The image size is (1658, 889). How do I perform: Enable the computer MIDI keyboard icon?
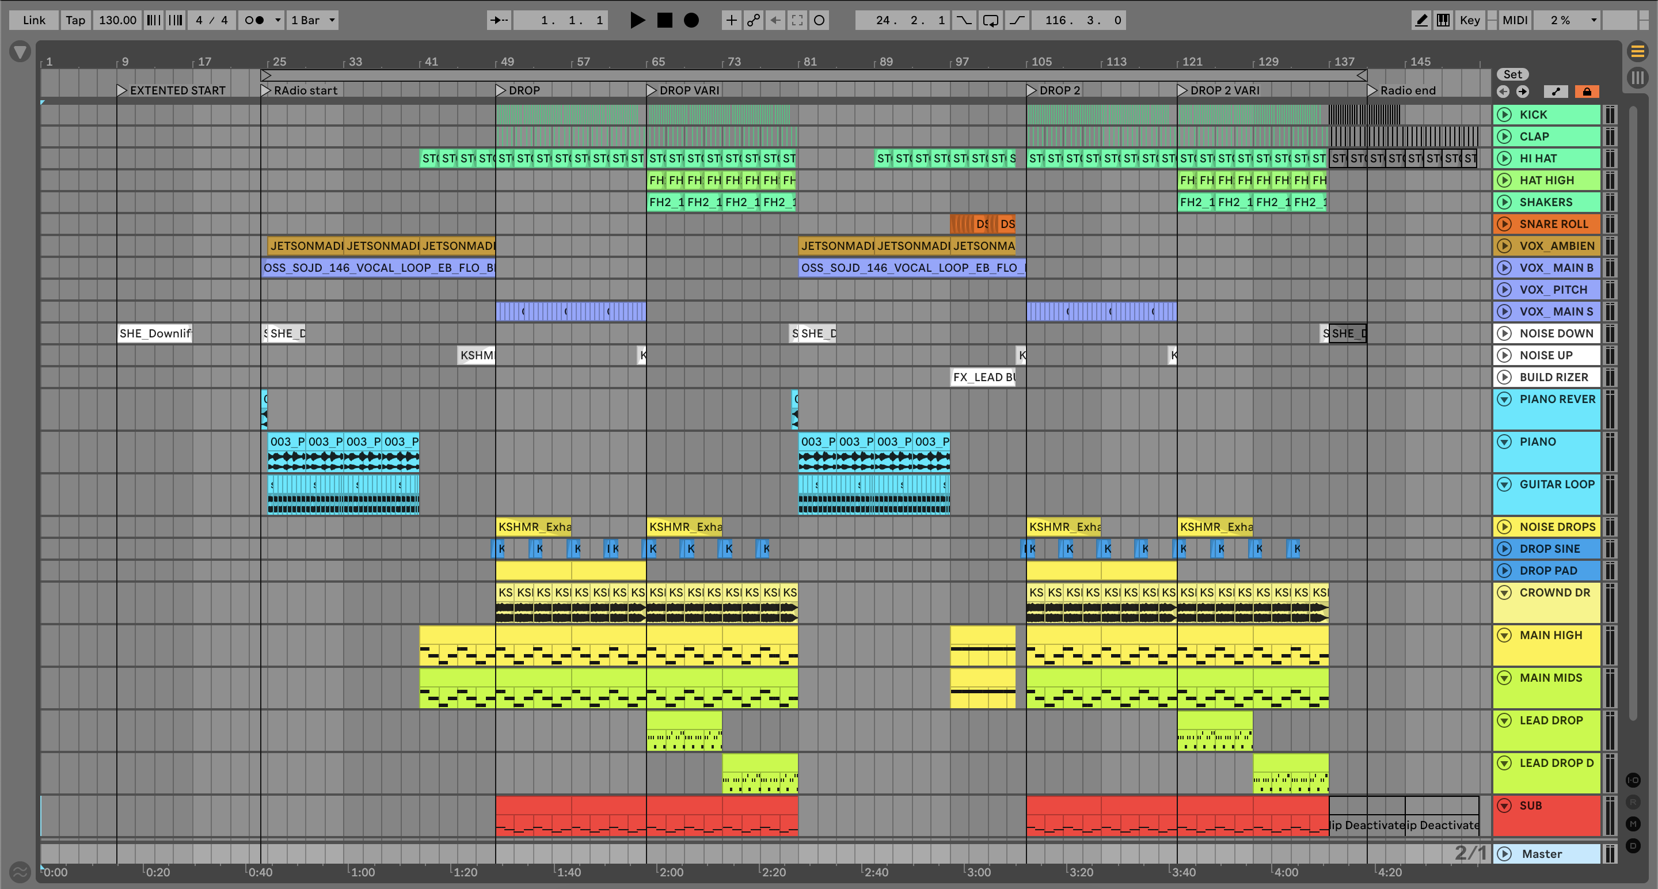point(1443,20)
